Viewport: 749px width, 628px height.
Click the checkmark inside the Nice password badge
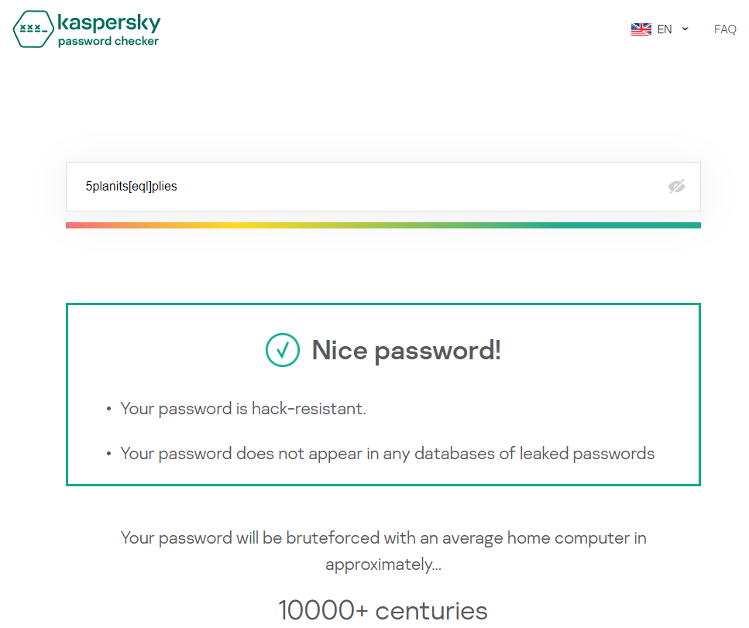282,350
